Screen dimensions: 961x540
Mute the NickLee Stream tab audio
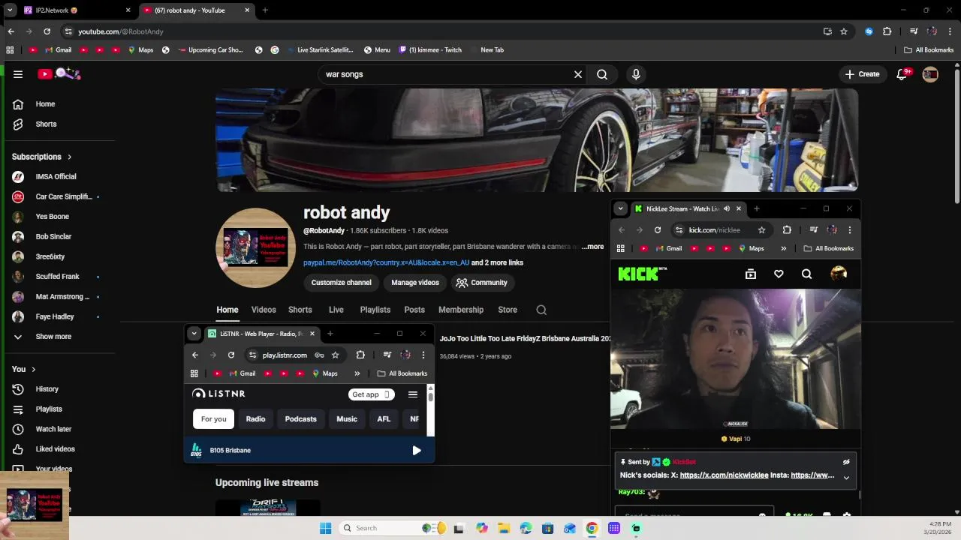coord(726,209)
